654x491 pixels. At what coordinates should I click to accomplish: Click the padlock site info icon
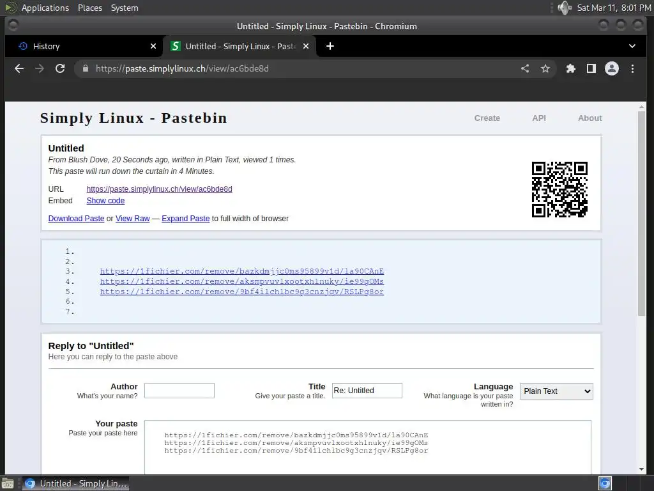[86, 68]
